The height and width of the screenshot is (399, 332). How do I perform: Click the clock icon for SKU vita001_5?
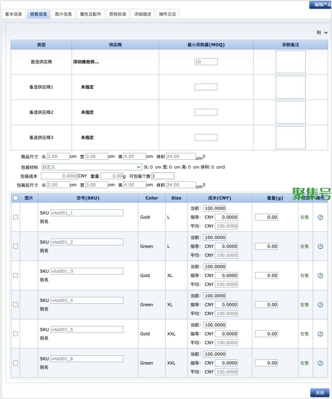tap(320, 334)
